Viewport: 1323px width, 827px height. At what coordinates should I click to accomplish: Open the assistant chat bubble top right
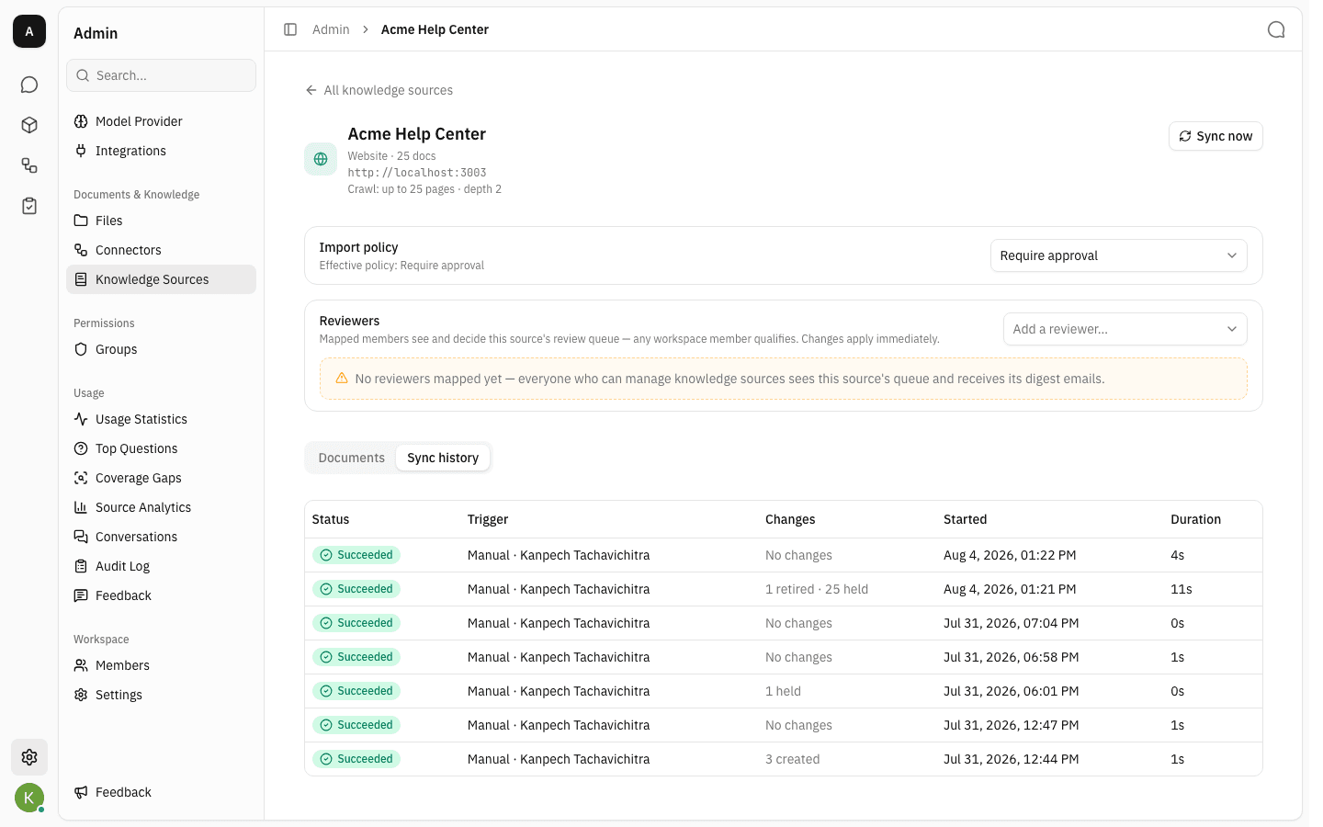[1276, 29]
